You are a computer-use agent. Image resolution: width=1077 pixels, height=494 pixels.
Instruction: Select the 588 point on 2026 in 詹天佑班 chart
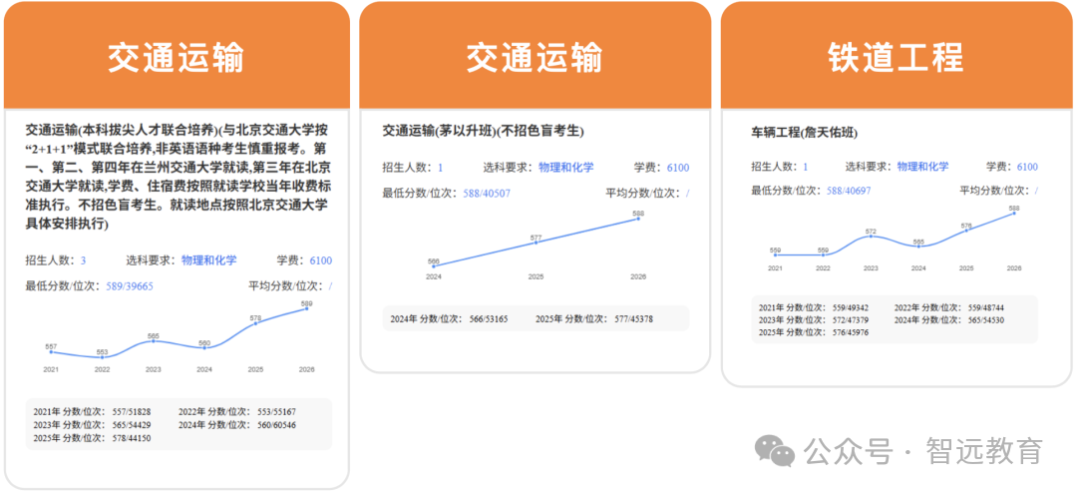point(1014,213)
